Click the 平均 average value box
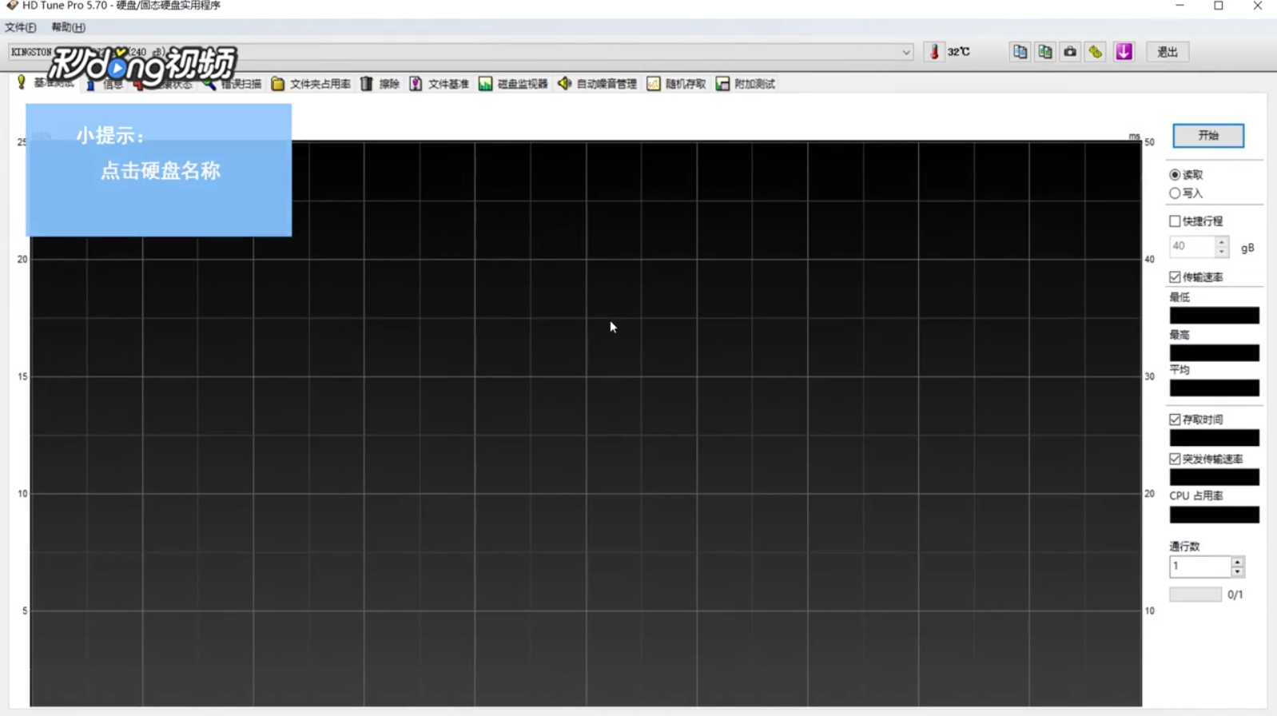 pos(1214,388)
